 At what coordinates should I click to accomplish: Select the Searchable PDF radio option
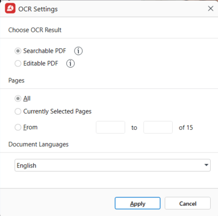point(18,51)
